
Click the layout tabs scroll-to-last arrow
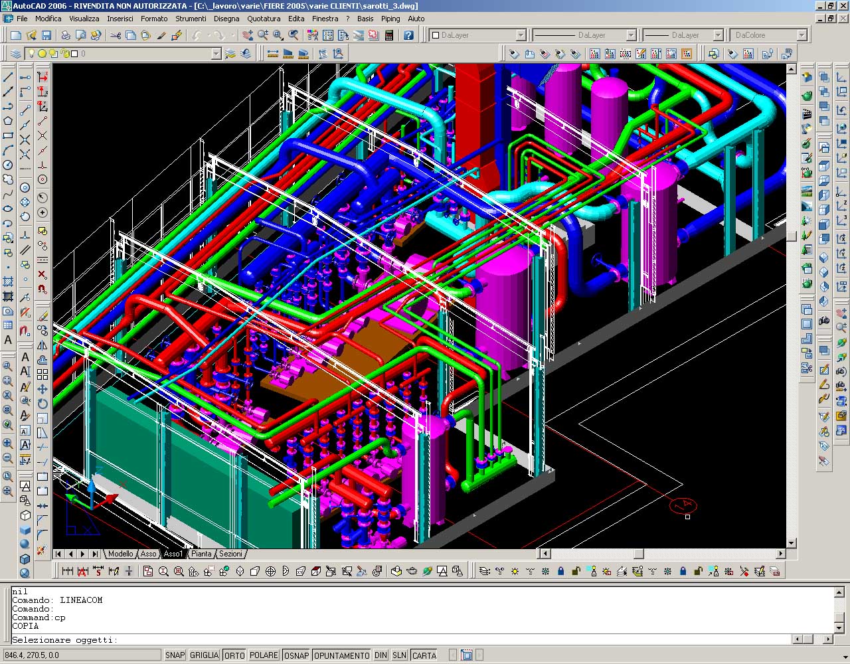pyautogui.click(x=96, y=554)
